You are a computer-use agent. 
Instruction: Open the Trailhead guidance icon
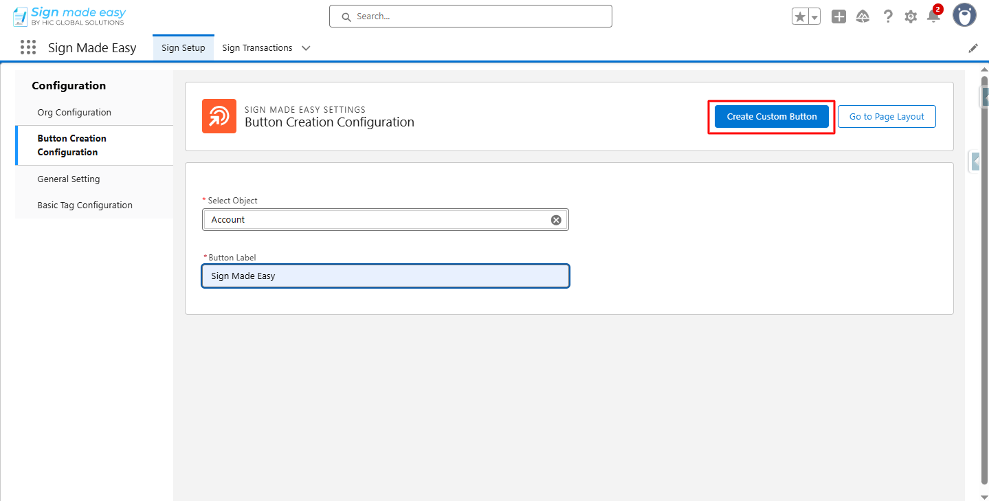(863, 16)
